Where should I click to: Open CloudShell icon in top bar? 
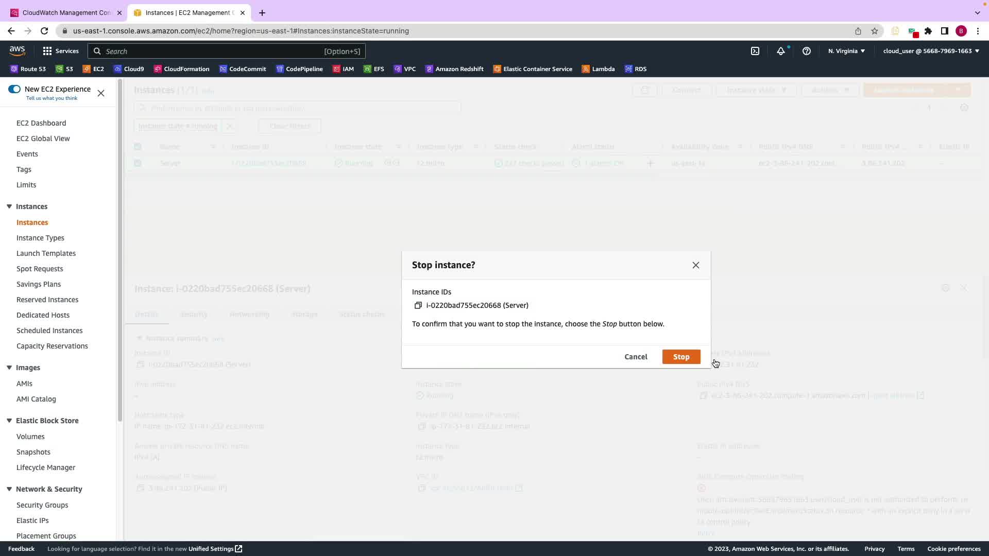click(755, 51)
